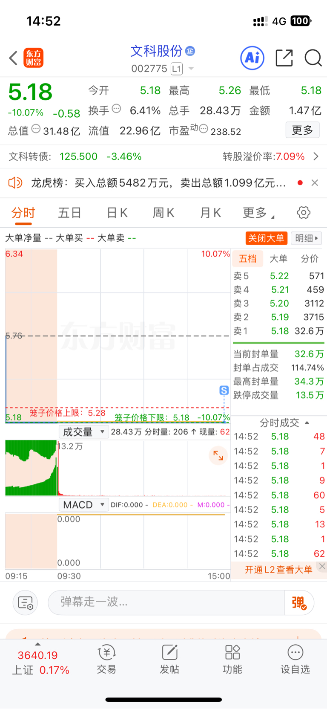Open the MACD indicator dropdown
This screenshot has width=327, height=709.
tap(83, 505)
